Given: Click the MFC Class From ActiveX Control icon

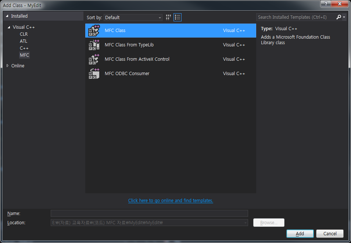Looking at the screenshot, I should pos(94,59).
